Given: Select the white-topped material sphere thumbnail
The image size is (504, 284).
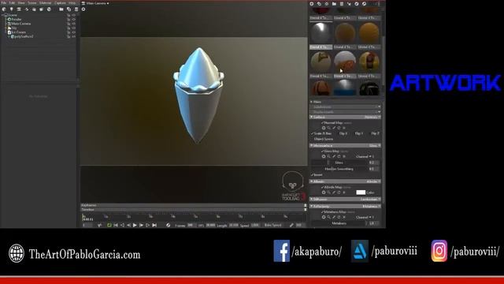Looking at the screenshot, I should 345,62.
